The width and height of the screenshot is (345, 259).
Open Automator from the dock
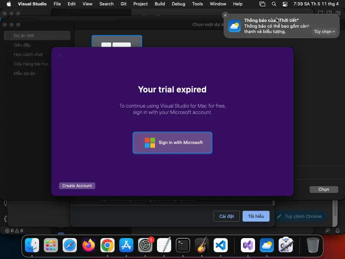[286, 245]
